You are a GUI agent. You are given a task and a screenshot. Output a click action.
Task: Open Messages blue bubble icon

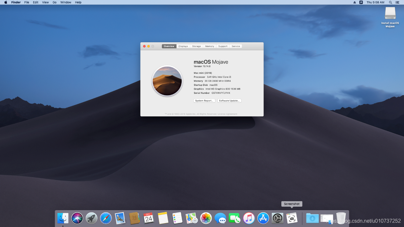point(220,218)
